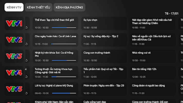Open the VTV3 channel logo
This screenshot has width=183, height=103.
(x=14, y=56)
